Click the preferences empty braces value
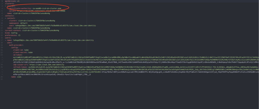This screenshot has width=259, height=109. point(20,35)
